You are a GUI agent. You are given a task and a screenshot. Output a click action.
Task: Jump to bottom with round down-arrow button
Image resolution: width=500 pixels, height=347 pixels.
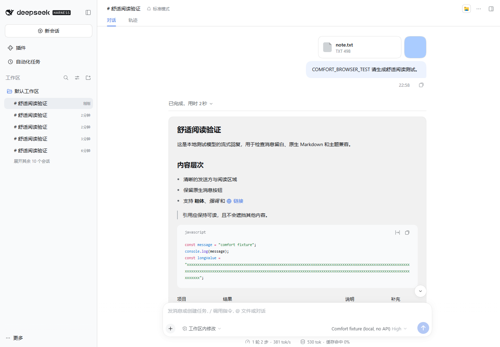[x=420, y=291]
